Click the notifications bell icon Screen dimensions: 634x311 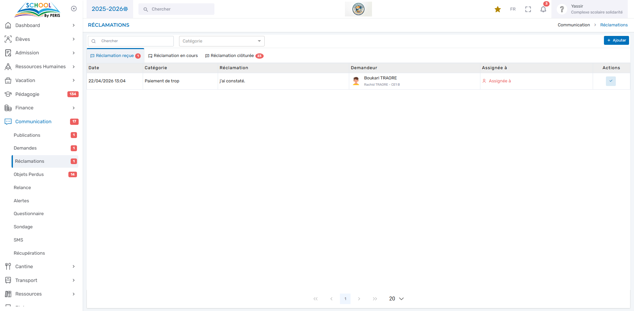(x=543, y=9)
